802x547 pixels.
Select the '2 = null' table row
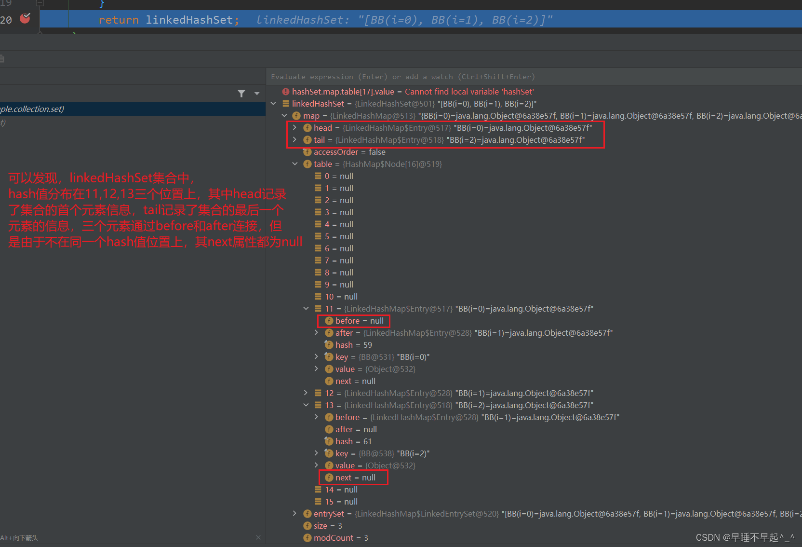(534, 200)
